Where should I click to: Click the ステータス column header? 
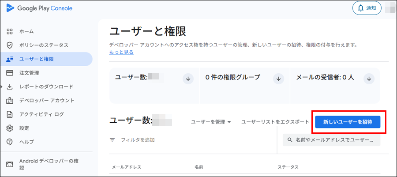(x=288, y=167)
